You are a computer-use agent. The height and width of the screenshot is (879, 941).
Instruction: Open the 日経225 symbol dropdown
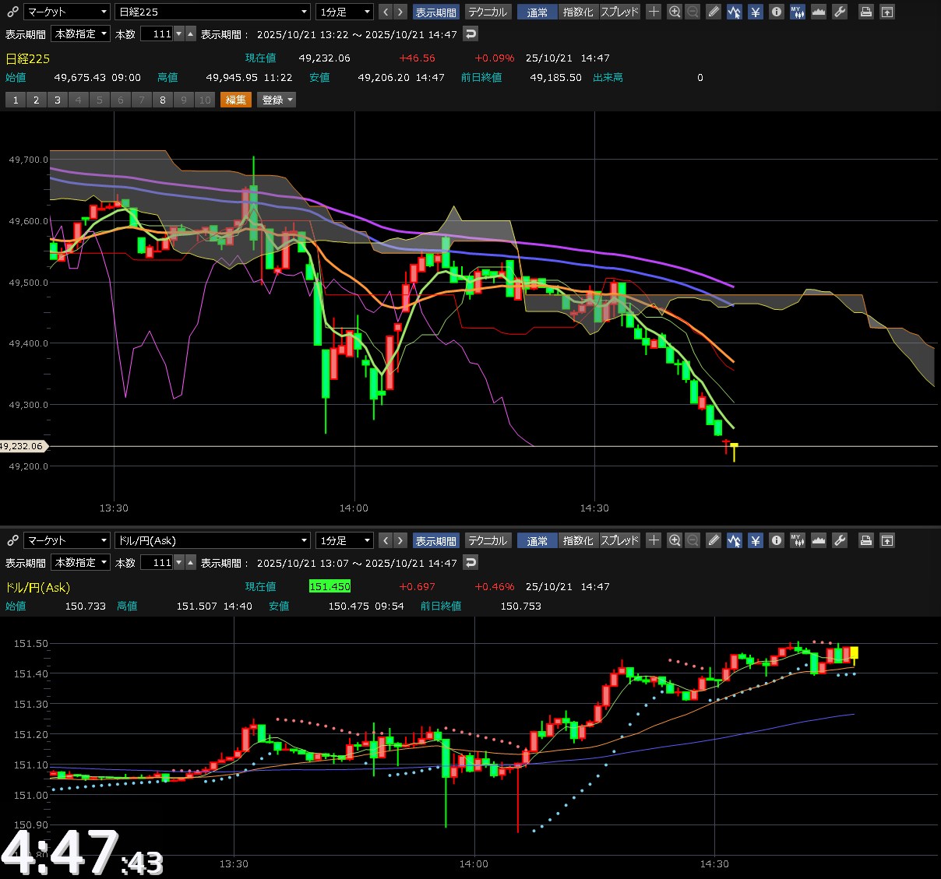point(213,12)
